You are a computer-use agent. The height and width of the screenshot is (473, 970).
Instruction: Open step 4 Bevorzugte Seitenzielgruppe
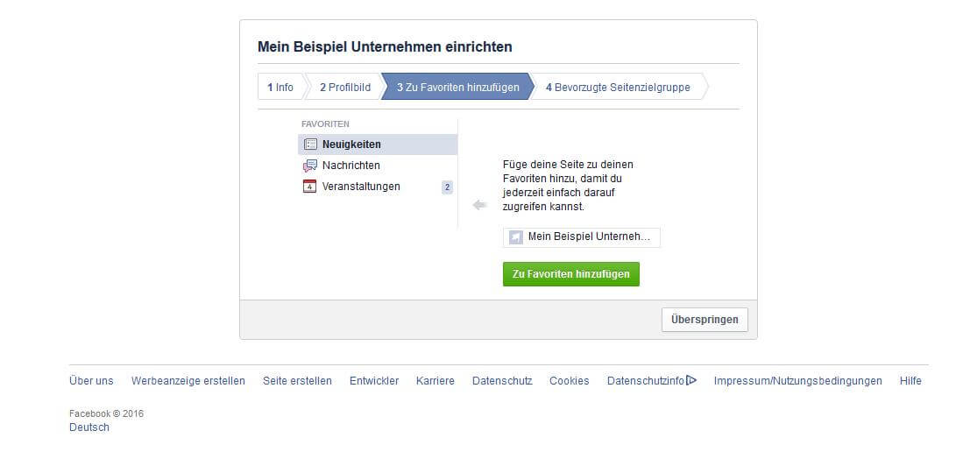(618, 88)
